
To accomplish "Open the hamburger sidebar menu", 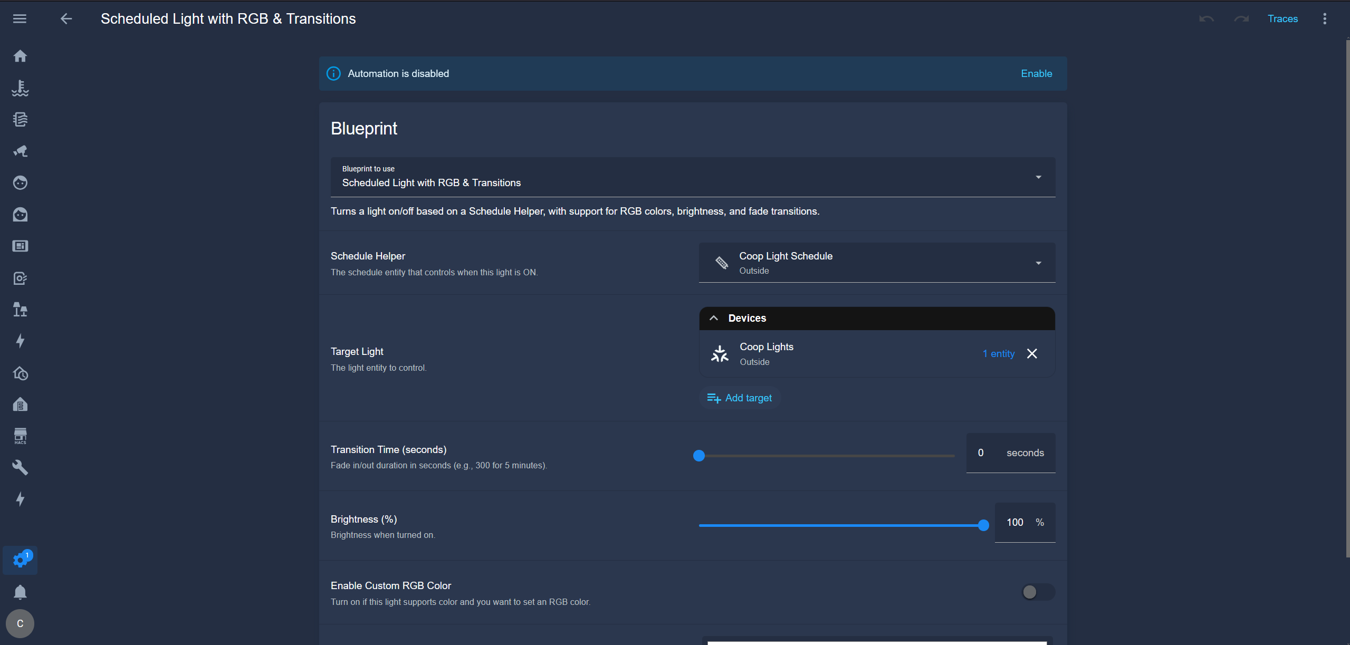I will click(x=20, y=19).
